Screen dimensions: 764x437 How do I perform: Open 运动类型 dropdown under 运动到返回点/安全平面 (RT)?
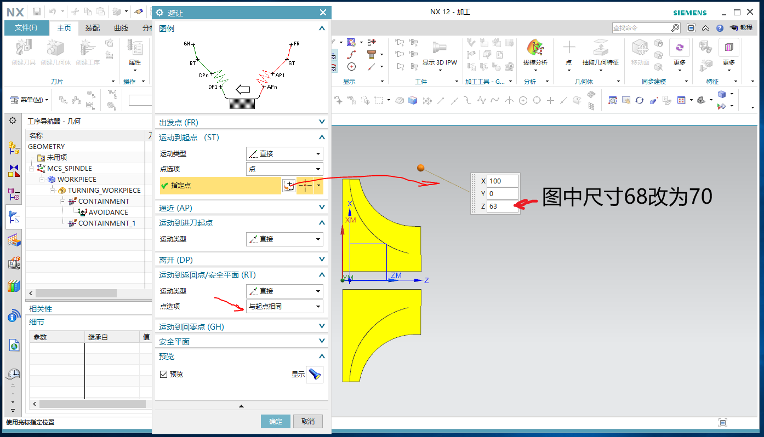click(284, 291)
